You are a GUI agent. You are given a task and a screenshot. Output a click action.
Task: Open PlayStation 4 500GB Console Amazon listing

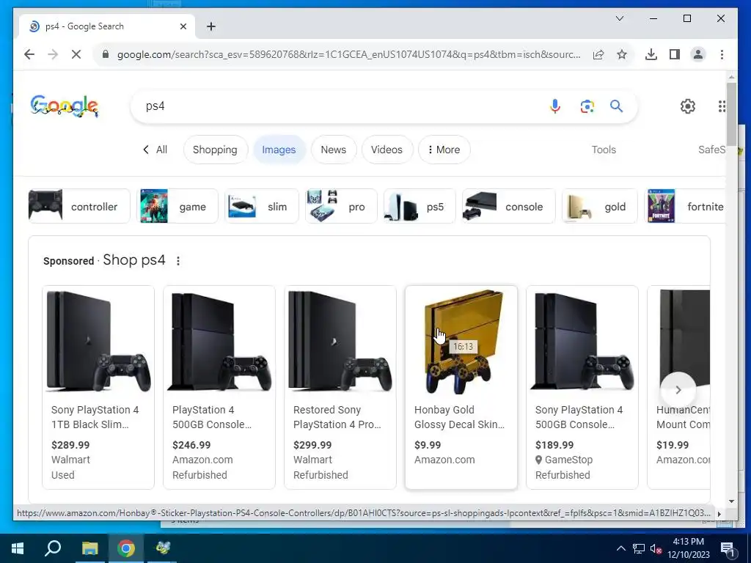[212, 417]
